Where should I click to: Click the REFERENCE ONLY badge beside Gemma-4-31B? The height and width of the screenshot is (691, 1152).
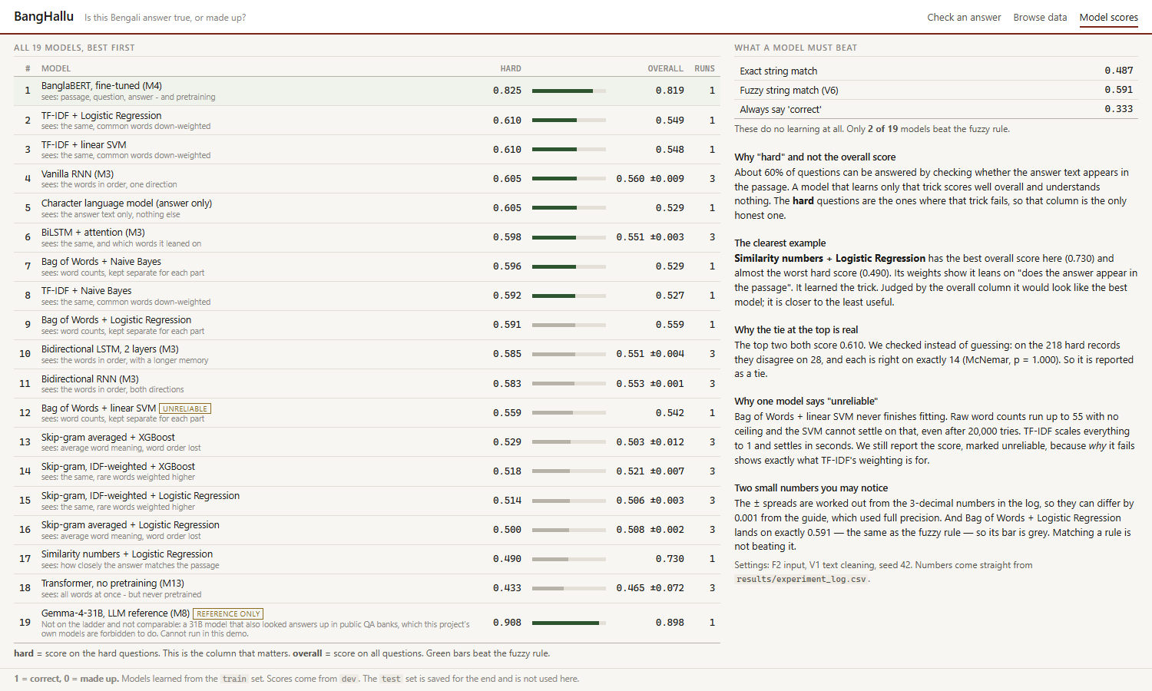[228, 613]
